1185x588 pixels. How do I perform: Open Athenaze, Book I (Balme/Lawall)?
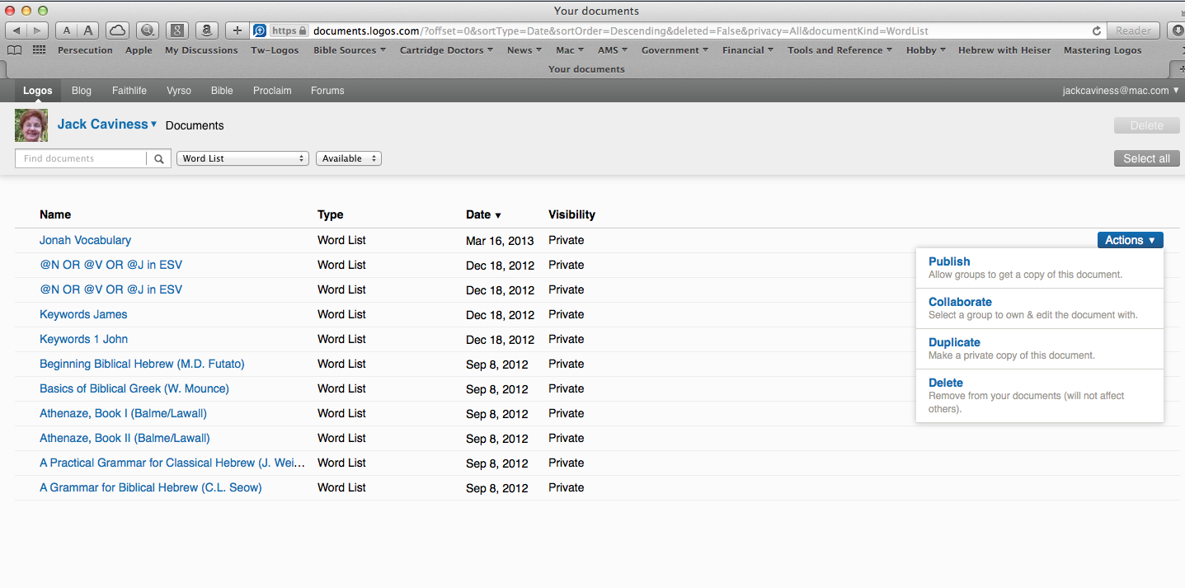point(123,413)
